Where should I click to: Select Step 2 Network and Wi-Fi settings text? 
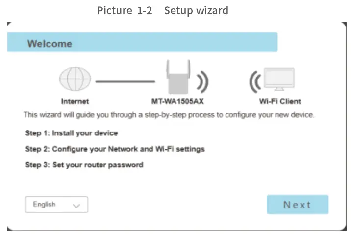(115, 149)
